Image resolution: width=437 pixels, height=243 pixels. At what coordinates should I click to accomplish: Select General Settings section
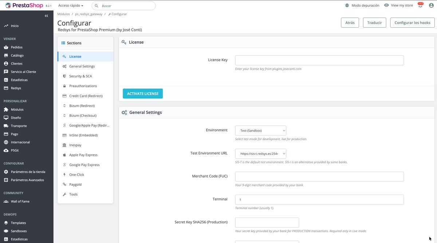[85, 66]
